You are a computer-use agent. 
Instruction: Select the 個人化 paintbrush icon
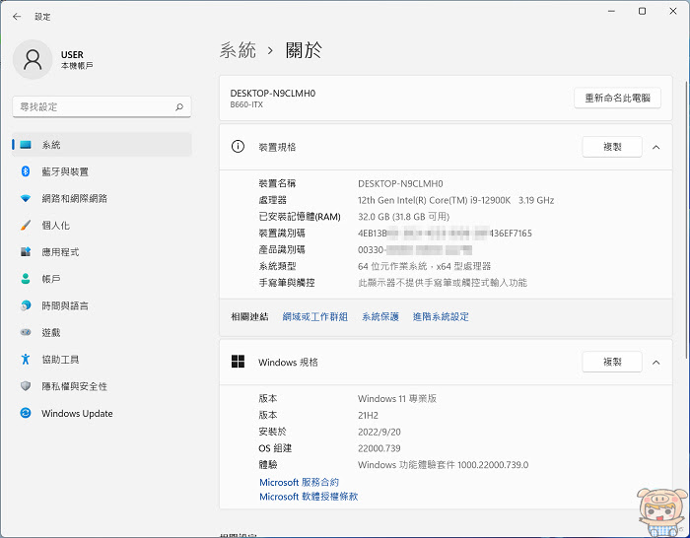[x=26, y=226]
